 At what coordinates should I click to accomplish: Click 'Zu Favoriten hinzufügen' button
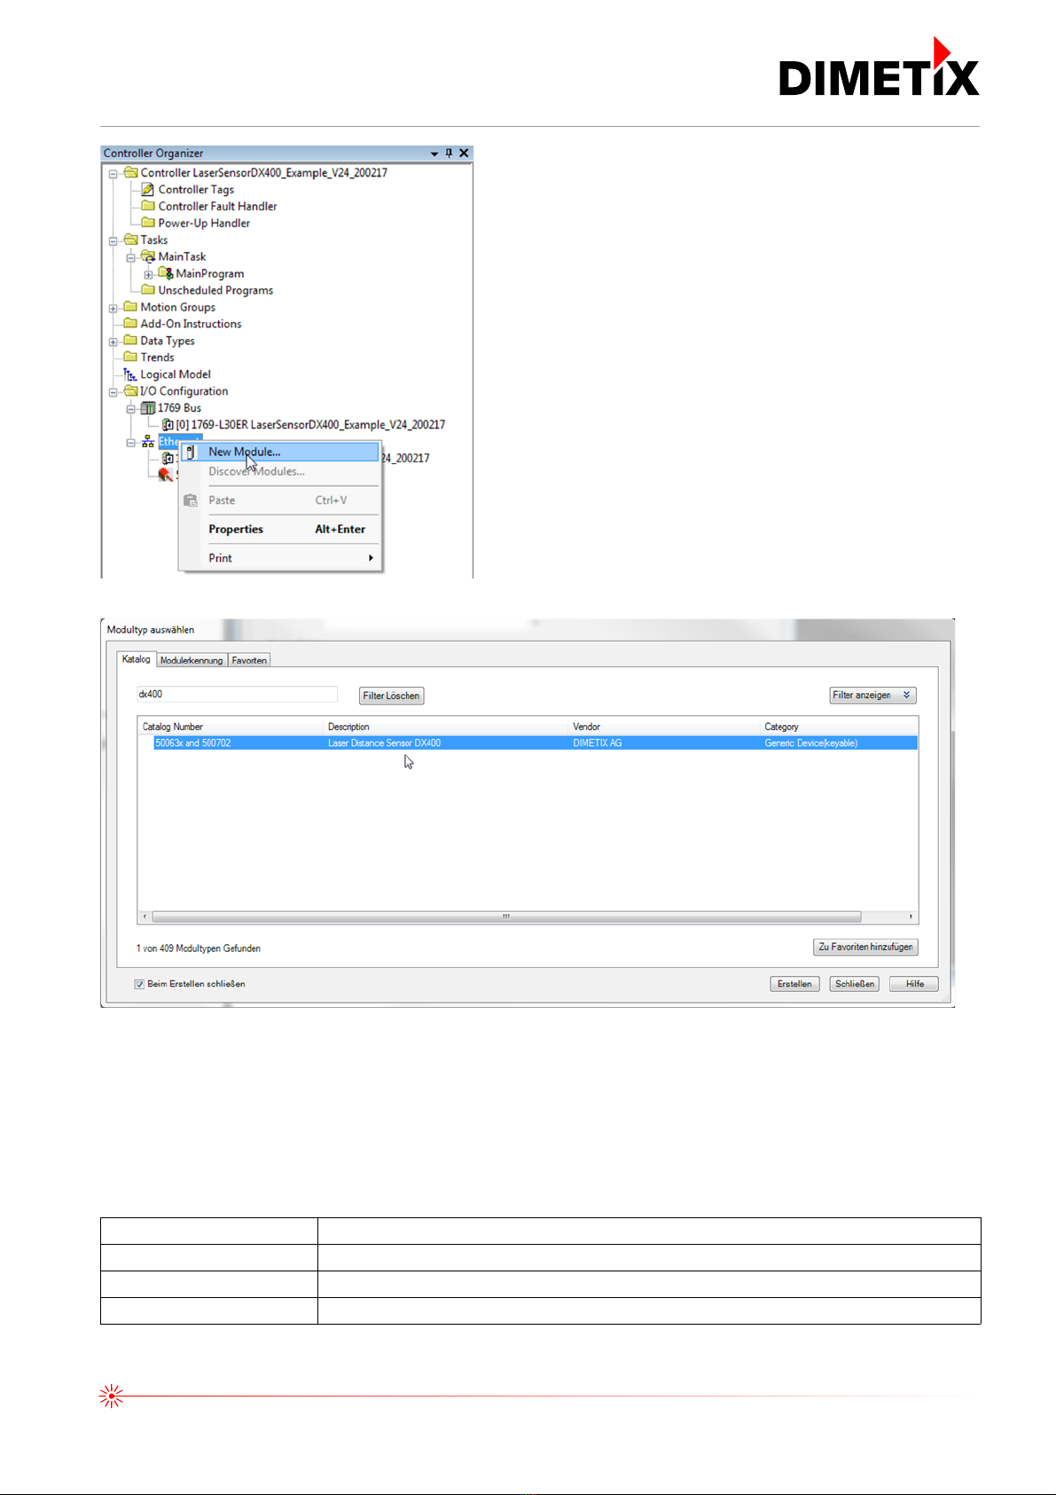point(865,948)
